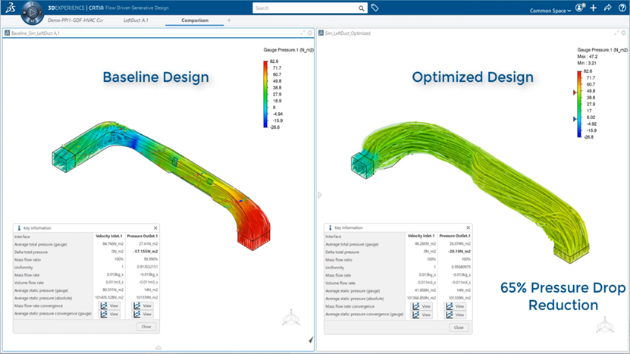The width and height of the screenshot is (630, 354).
Task: Switch to the LeftDuct A.1 tab
Action: (x=136, y=20)
